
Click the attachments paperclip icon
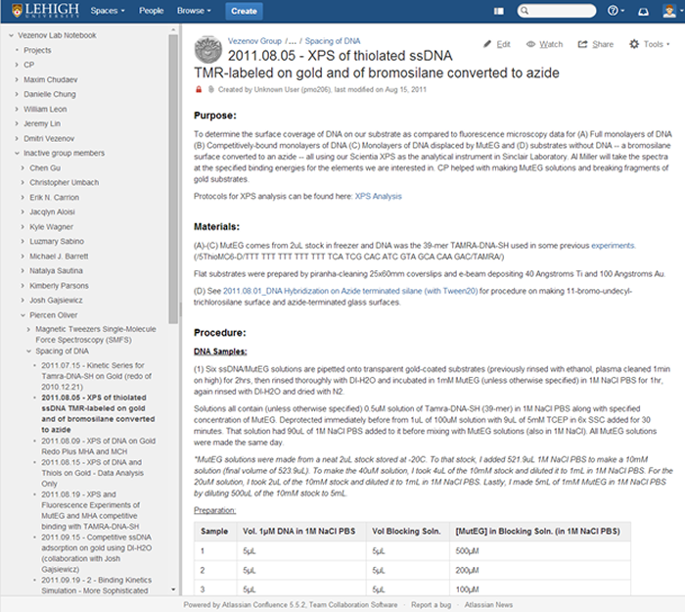[x=210, y=90]
